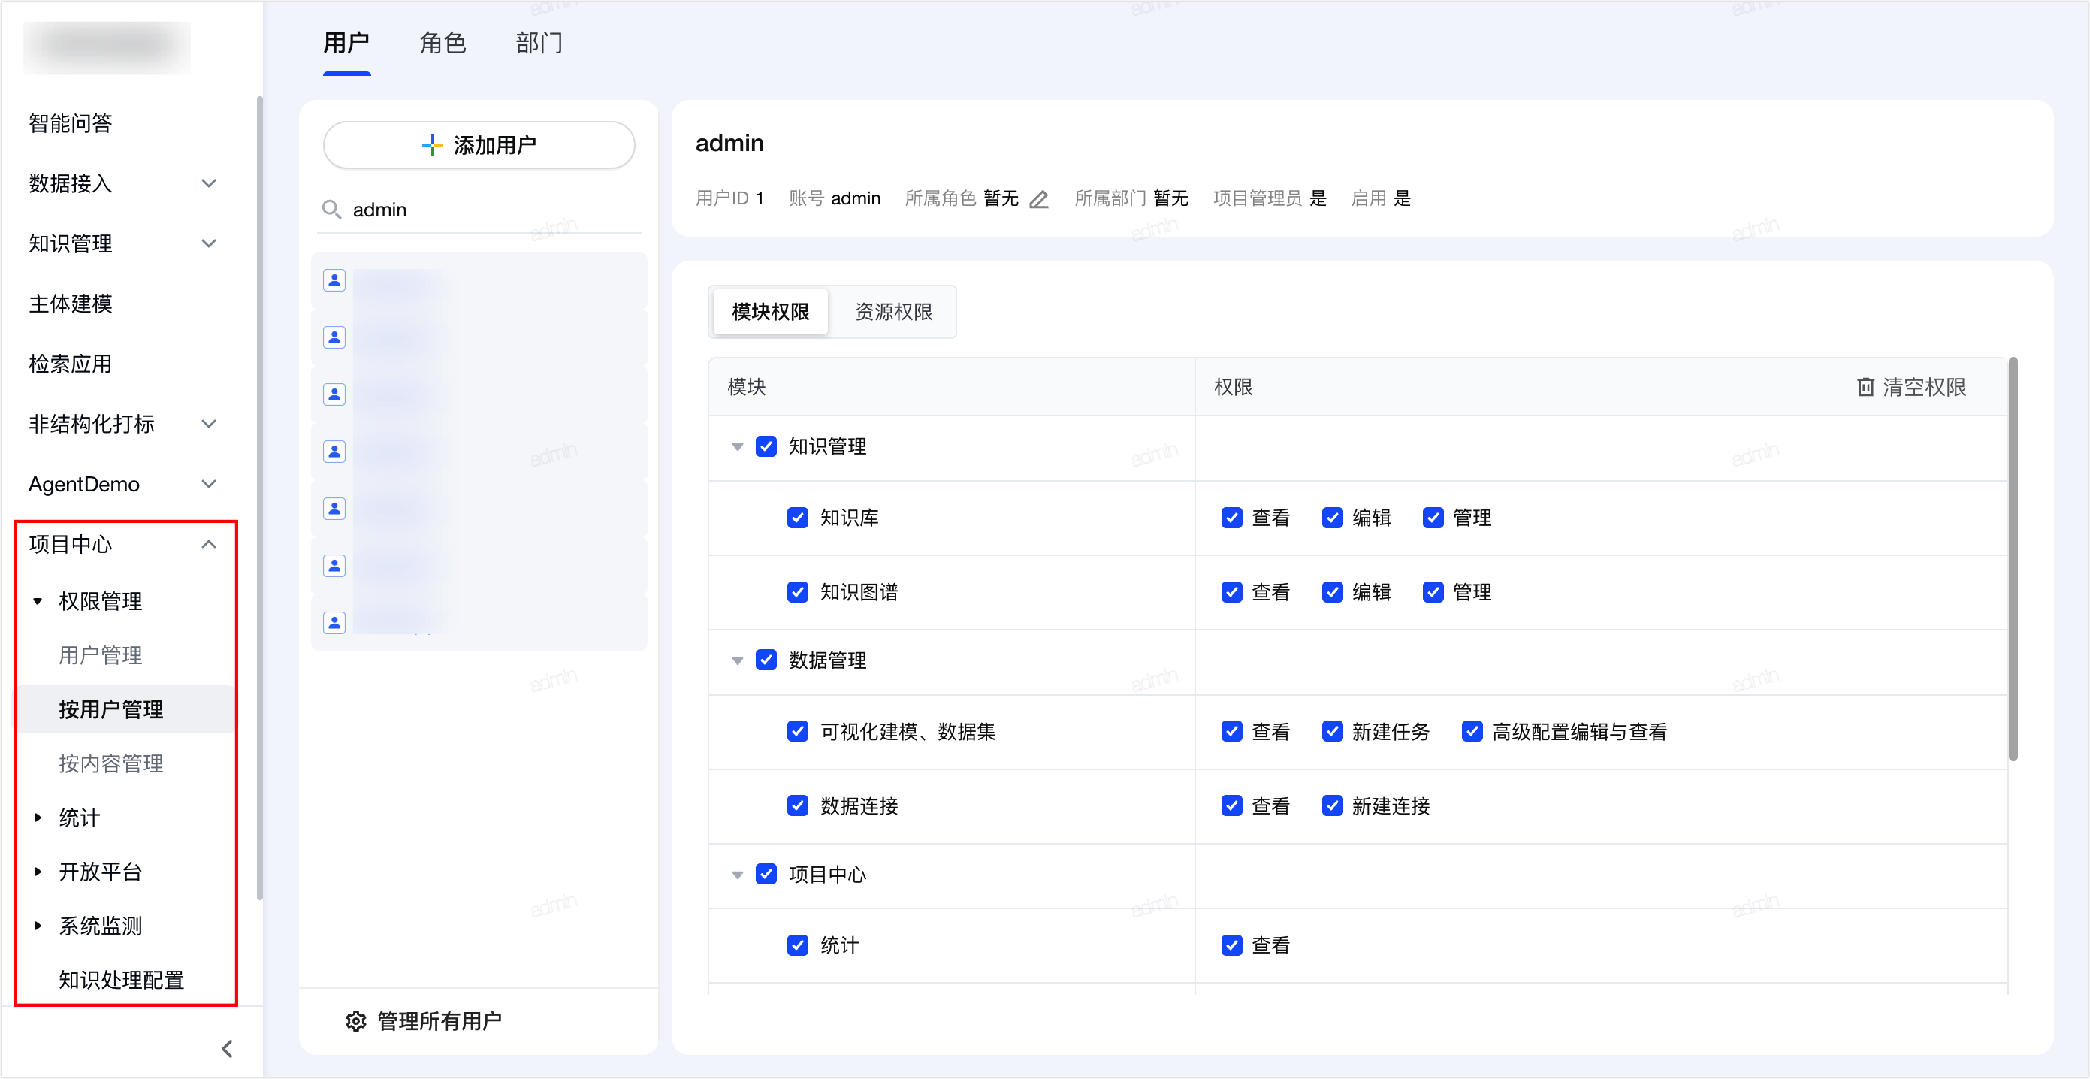Uncheck the 知识图谱 module checkbox
2090x1079 pixels.
coord(798,592)
